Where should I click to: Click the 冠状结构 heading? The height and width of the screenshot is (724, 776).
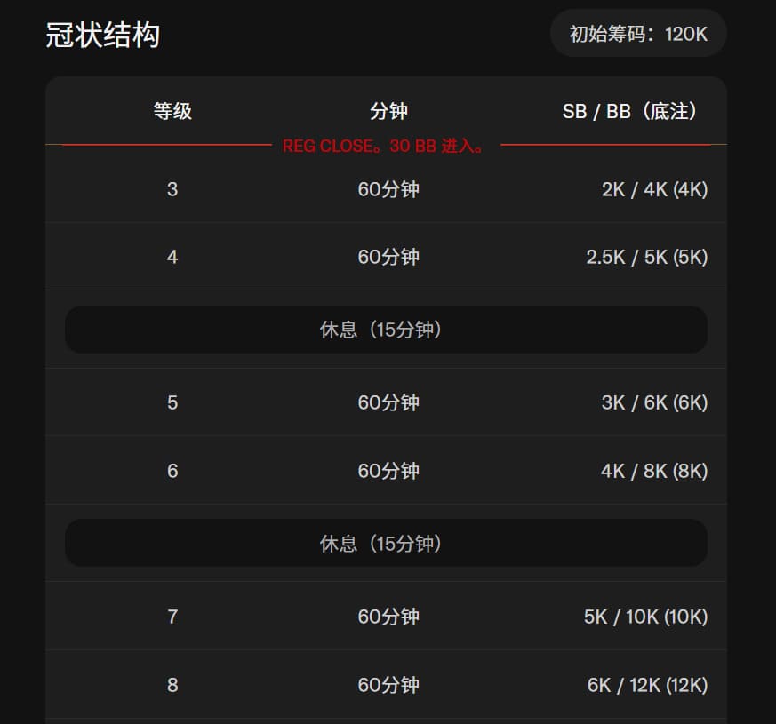[x=102, y=36]
